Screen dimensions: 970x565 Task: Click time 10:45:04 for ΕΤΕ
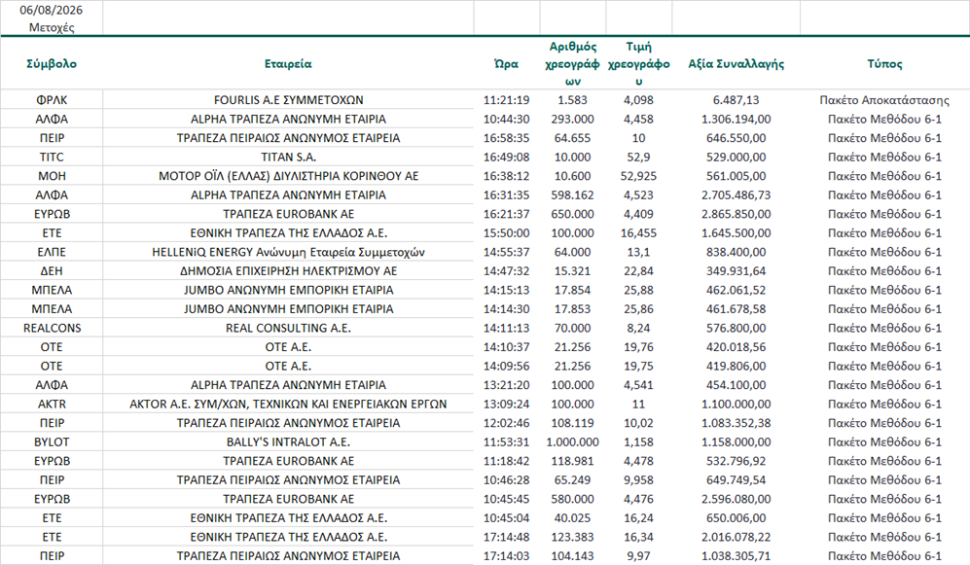pyautogui.click(x=507, y=518)
